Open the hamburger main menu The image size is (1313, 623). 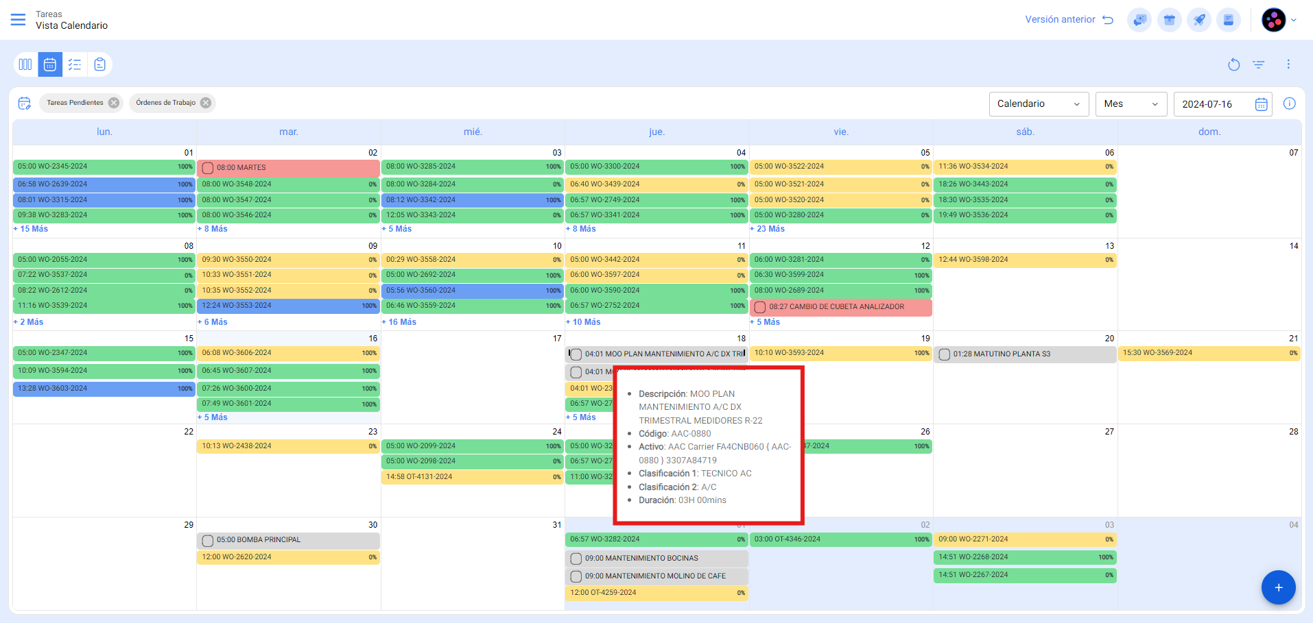coord(19,20)
